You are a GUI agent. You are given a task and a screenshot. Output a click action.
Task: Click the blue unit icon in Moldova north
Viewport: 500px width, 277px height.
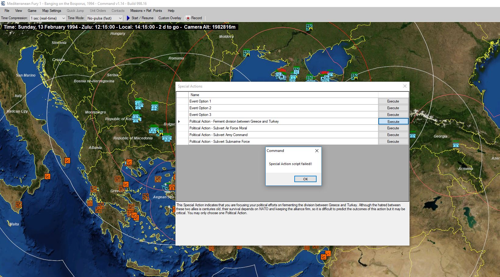pos(309,27)
